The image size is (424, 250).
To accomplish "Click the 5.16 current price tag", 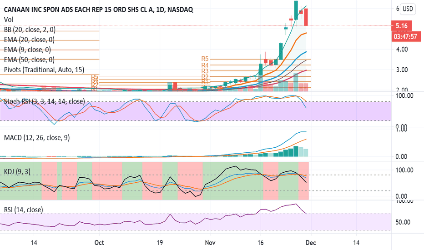I will point(402,25).
